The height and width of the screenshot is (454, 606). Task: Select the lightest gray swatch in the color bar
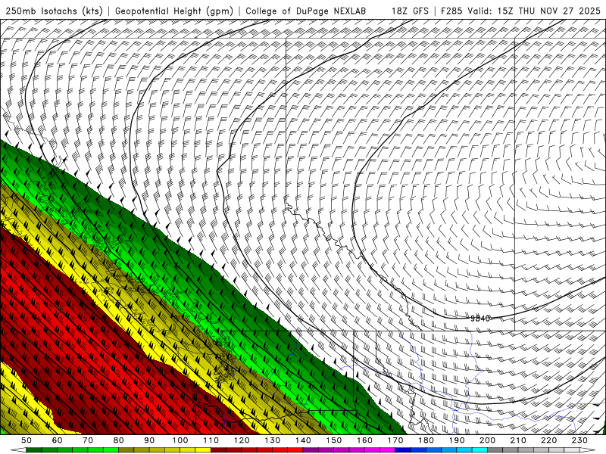(x=572, y=449)
